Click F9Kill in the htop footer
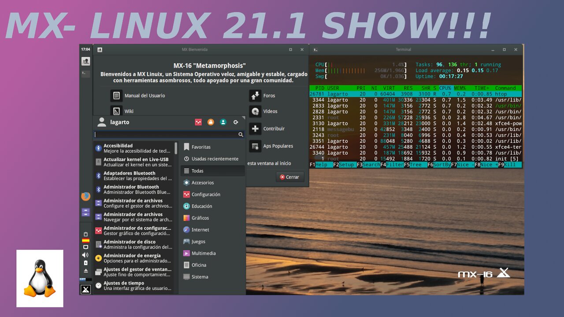The height and width of the screenshot is (317, 564). [510, 165]
